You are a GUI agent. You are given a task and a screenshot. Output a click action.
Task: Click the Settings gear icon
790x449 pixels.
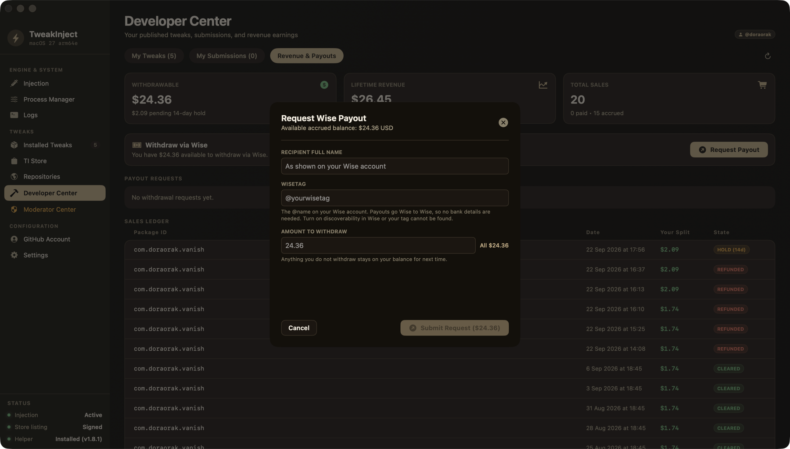(x=14, y=255)
